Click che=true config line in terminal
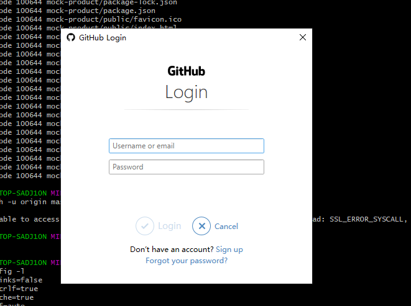This screenshot has height=306, width=411. 17,297
